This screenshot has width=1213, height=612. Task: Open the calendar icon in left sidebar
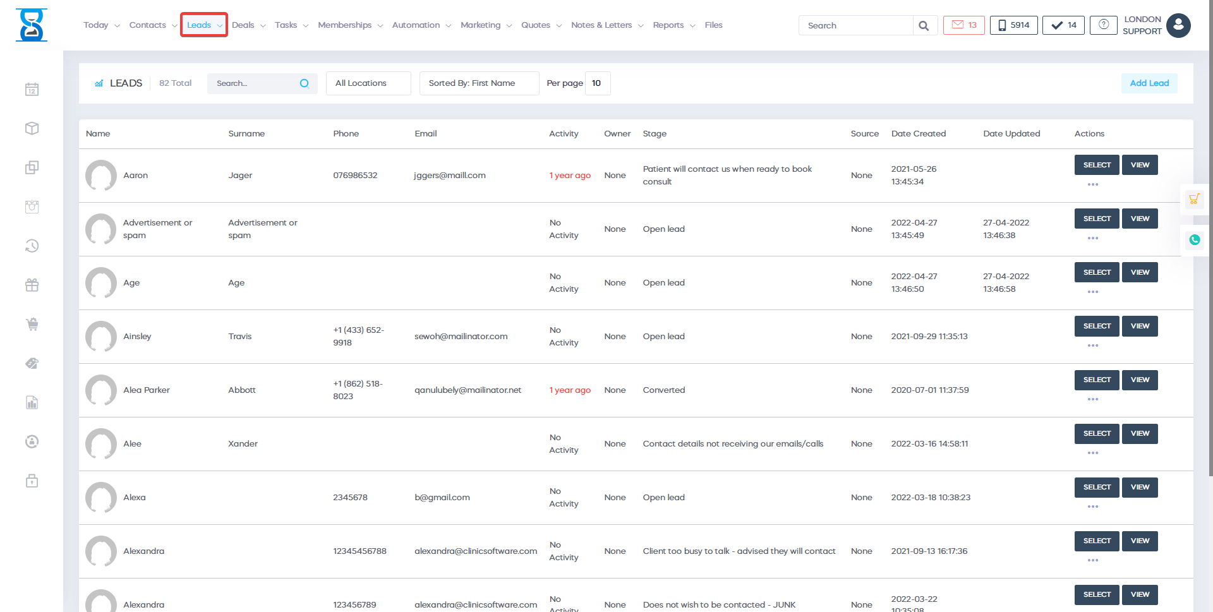click(32, 90)
